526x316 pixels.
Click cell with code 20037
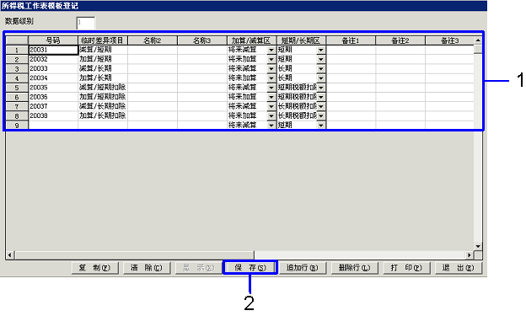(x=53, y=106)
